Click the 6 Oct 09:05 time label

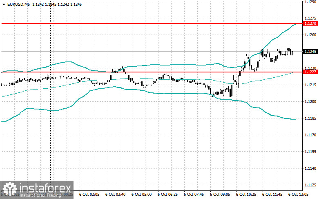(x=220, y=195)
